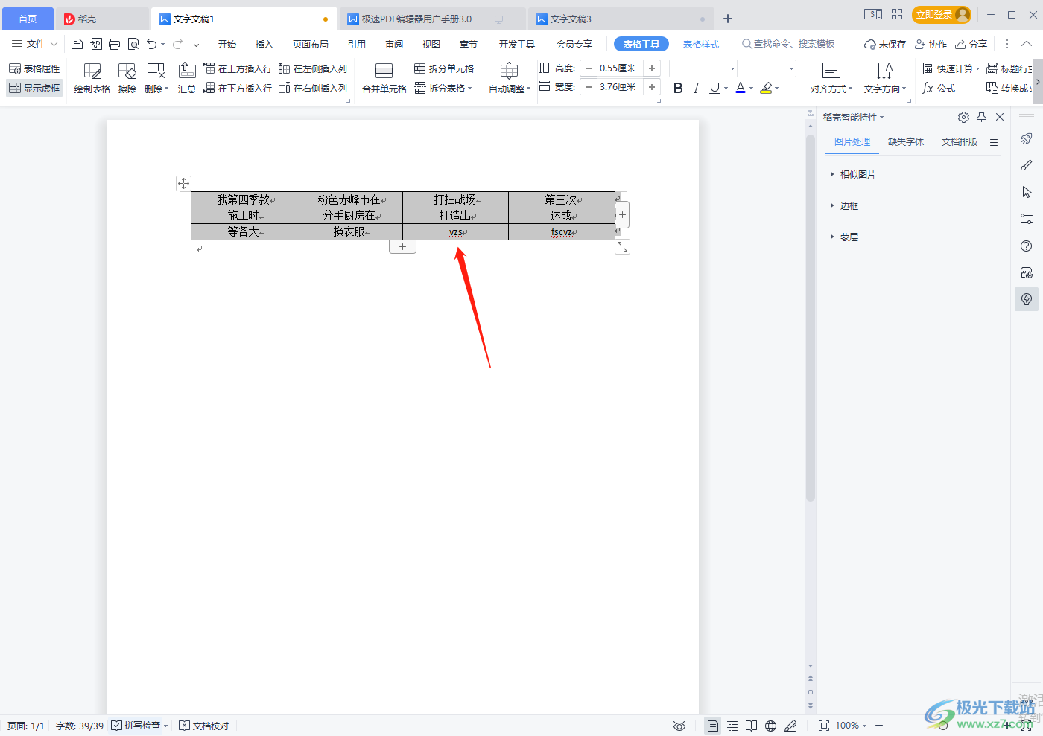Increase row height with plus stepper
The width and height of the screenshot is (1043, 736).
point(652,68)
